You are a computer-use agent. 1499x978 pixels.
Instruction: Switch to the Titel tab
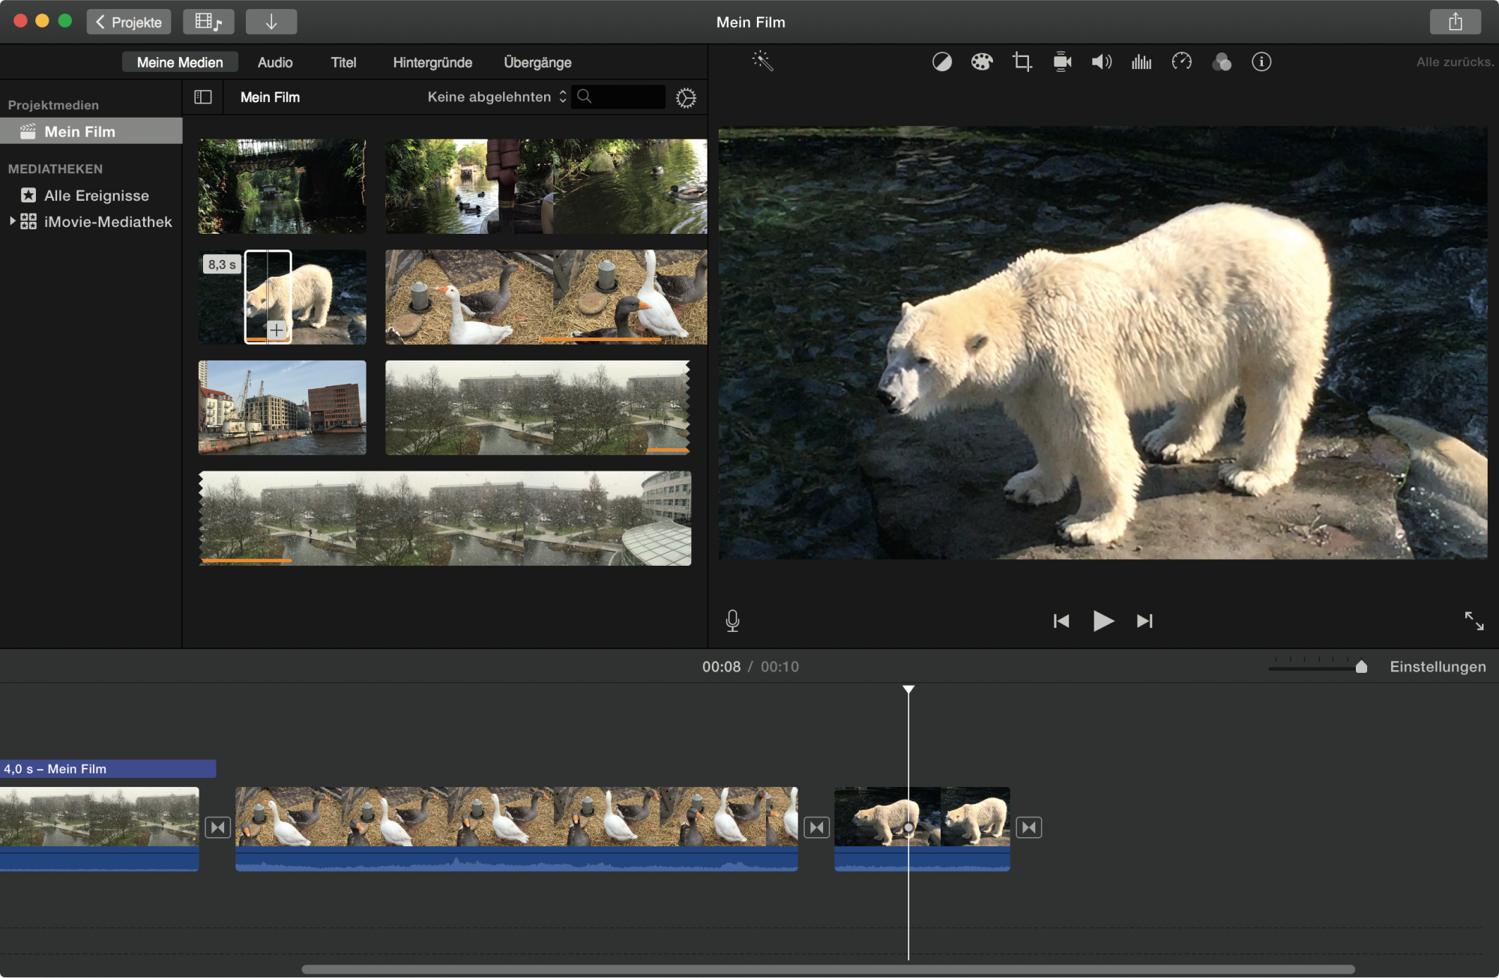(x=343, y=63)
